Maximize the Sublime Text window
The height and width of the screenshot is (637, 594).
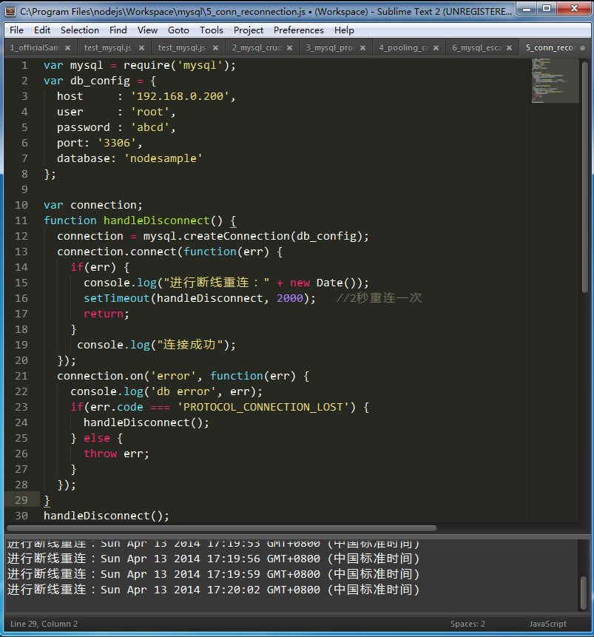point(547,8)
